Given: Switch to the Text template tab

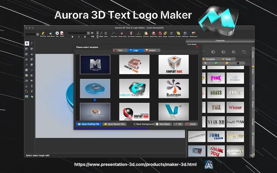Looking at the screenshot, I should tap(120, 50).
